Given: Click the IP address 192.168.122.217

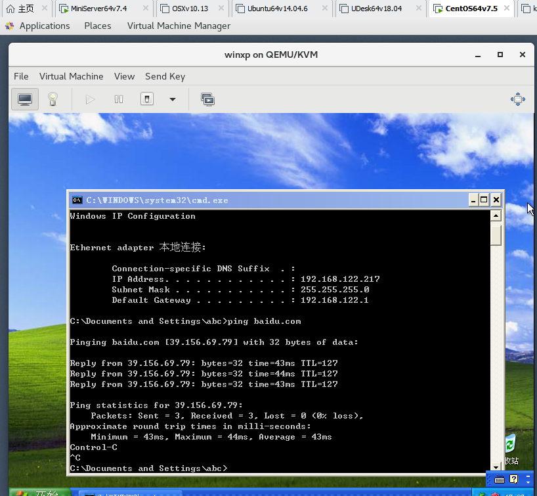Looking at the screenshot, I should click(340, 279).
